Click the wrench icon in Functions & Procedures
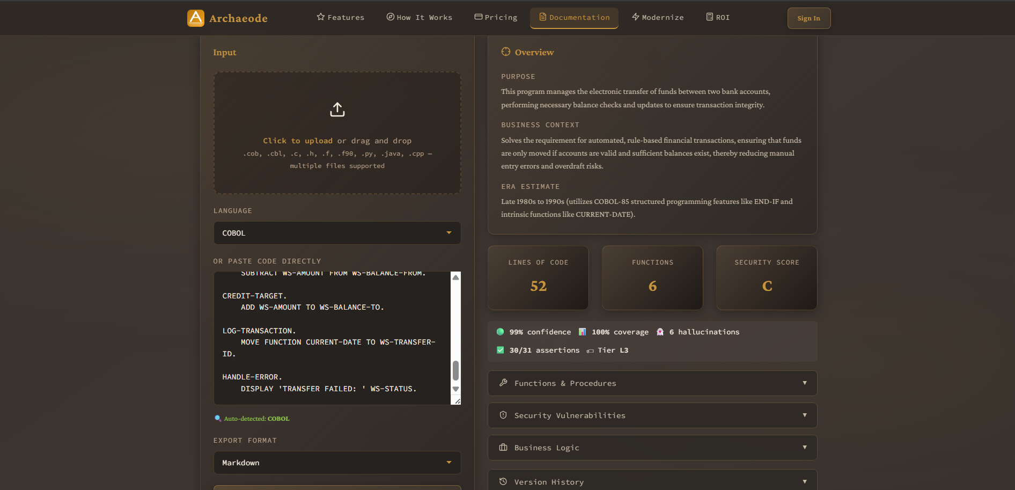The image size is (1015, 490). pyautogui.click(x=503, y=383)
